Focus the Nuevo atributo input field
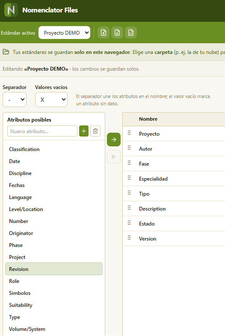This screenshot has width=225, height=336. click(x=42, y=131)
